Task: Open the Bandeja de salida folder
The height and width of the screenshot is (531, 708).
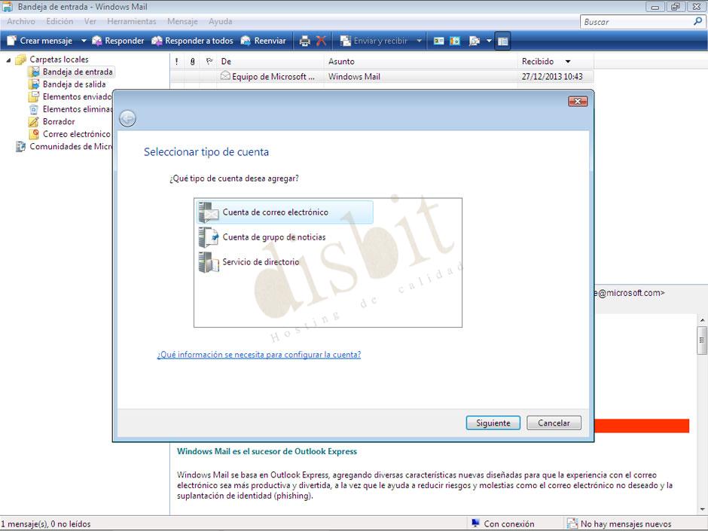Action: 67,84
